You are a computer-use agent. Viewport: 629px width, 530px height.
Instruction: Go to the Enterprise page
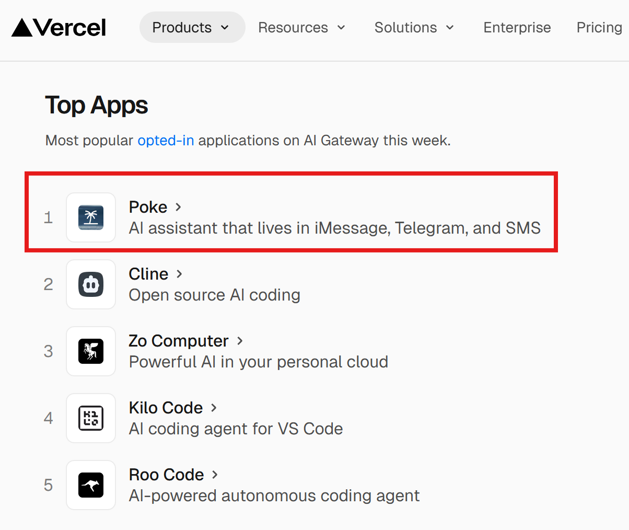[x=517, y=27]
